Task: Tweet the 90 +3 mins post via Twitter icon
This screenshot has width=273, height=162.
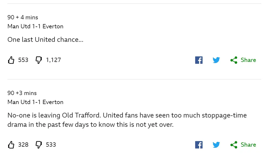Action: point(216,145)
